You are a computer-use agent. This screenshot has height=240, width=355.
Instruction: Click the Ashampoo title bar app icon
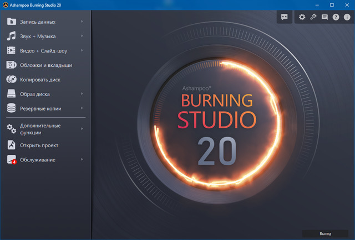[5, 4]
